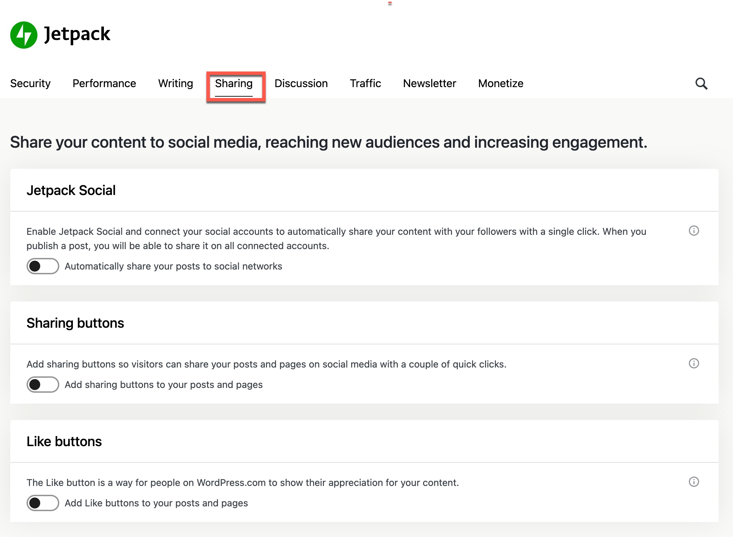Show info for Like buttons setting
733x537 pixels.
694,482
